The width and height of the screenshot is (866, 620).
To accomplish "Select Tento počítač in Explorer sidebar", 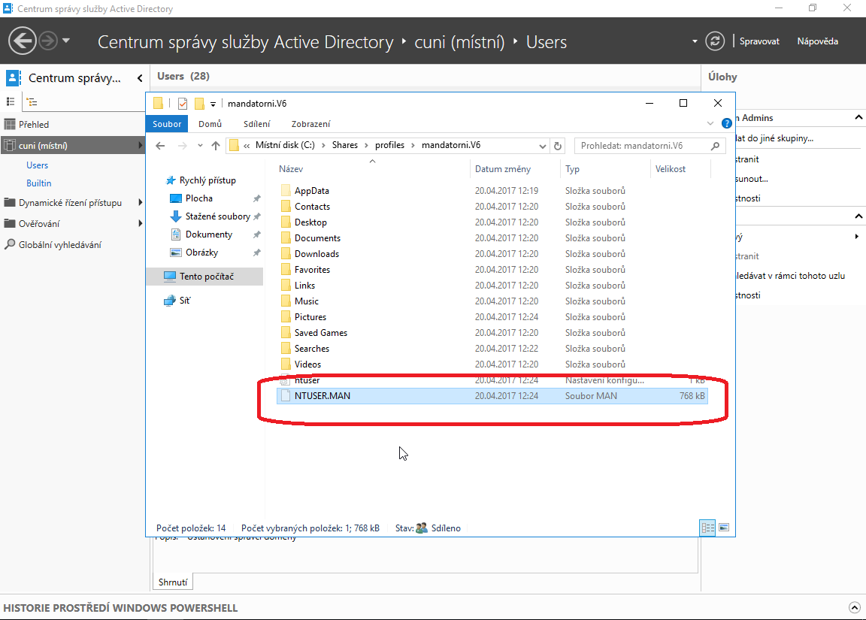I will point(205,276).
